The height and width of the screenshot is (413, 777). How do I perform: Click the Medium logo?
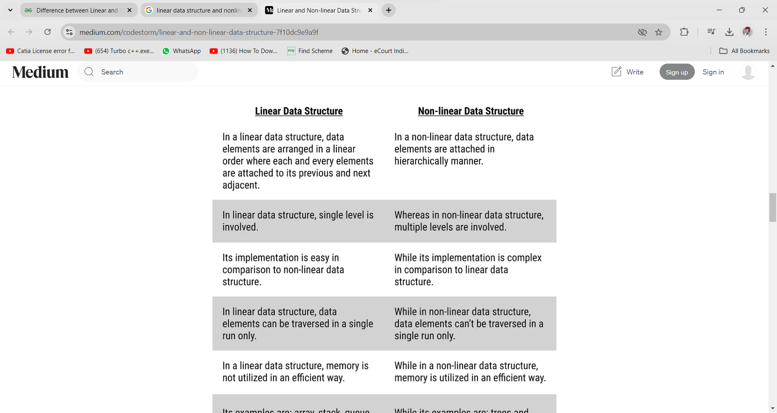pos(40,72)
